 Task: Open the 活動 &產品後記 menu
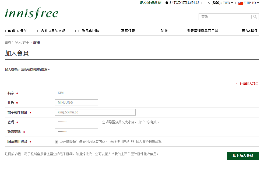coord(53,31)
